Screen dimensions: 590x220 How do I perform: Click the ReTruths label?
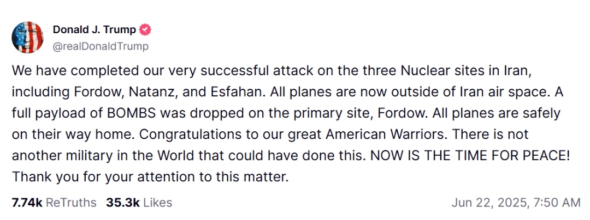(x=71, y=203)
